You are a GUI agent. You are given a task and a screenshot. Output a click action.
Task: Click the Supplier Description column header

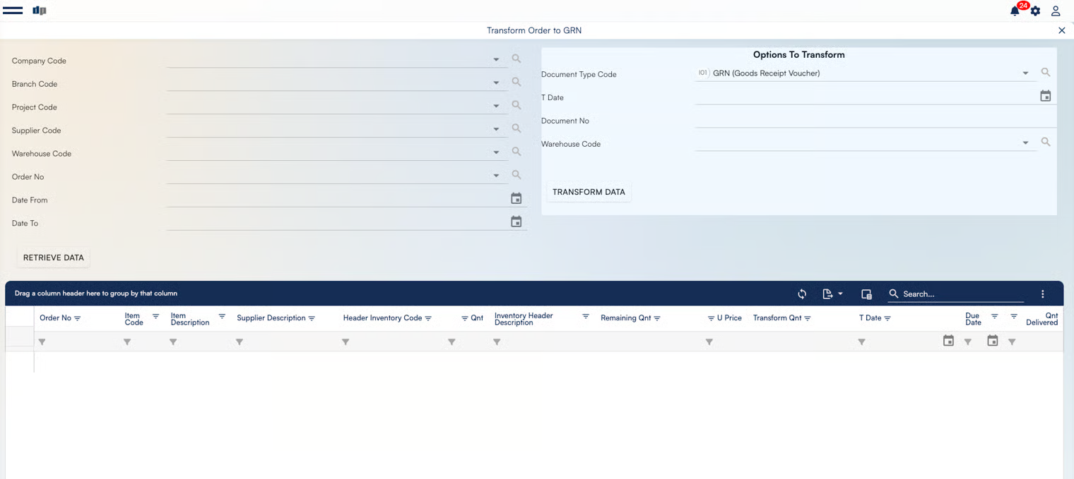pyautogui.click(x=271, y=318)
